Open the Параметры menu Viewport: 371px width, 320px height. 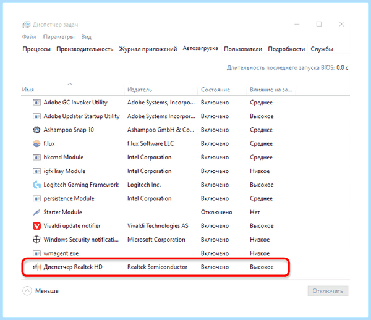59,37
